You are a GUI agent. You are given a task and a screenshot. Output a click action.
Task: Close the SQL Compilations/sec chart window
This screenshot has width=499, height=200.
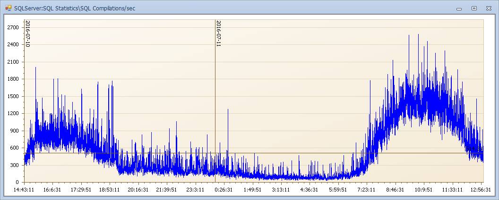[489, 8]
